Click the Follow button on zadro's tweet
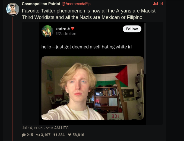The height and width of the screenshot is (141, 184). pos(132,29)
